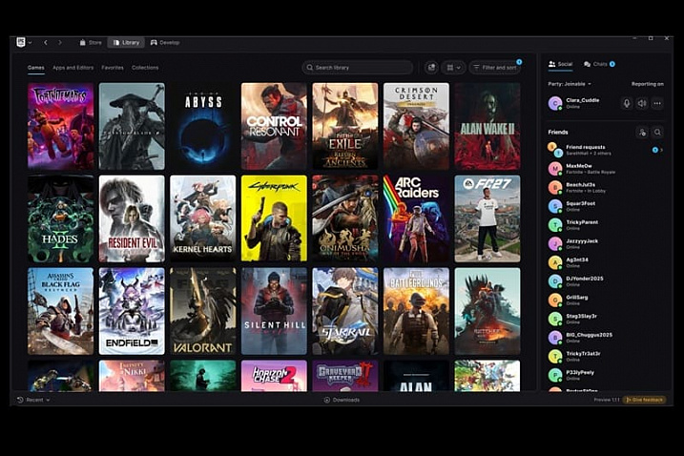Mute microphone for Clara_Cuddle

(x=627, y=103)
